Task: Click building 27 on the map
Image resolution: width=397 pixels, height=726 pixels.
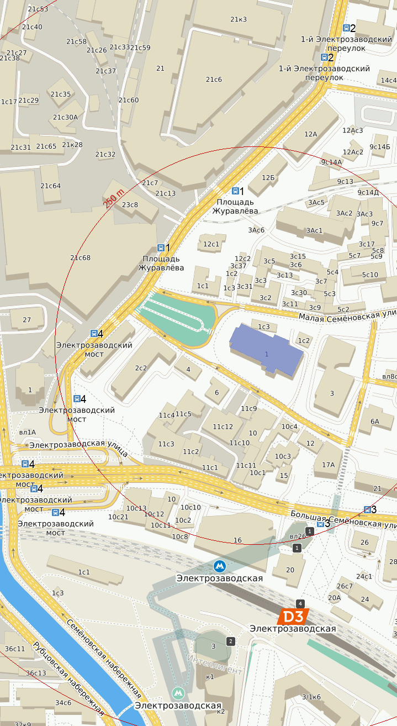Action: (27, 319)
